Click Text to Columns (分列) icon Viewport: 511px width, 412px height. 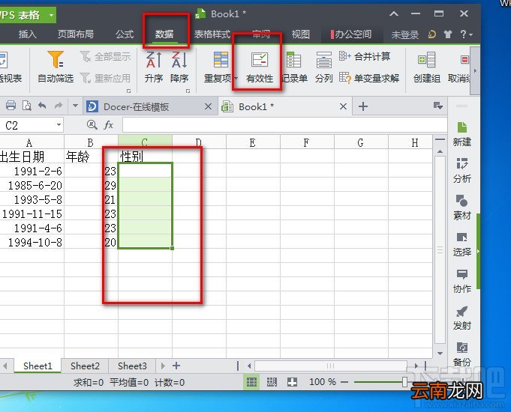(323, 60)
